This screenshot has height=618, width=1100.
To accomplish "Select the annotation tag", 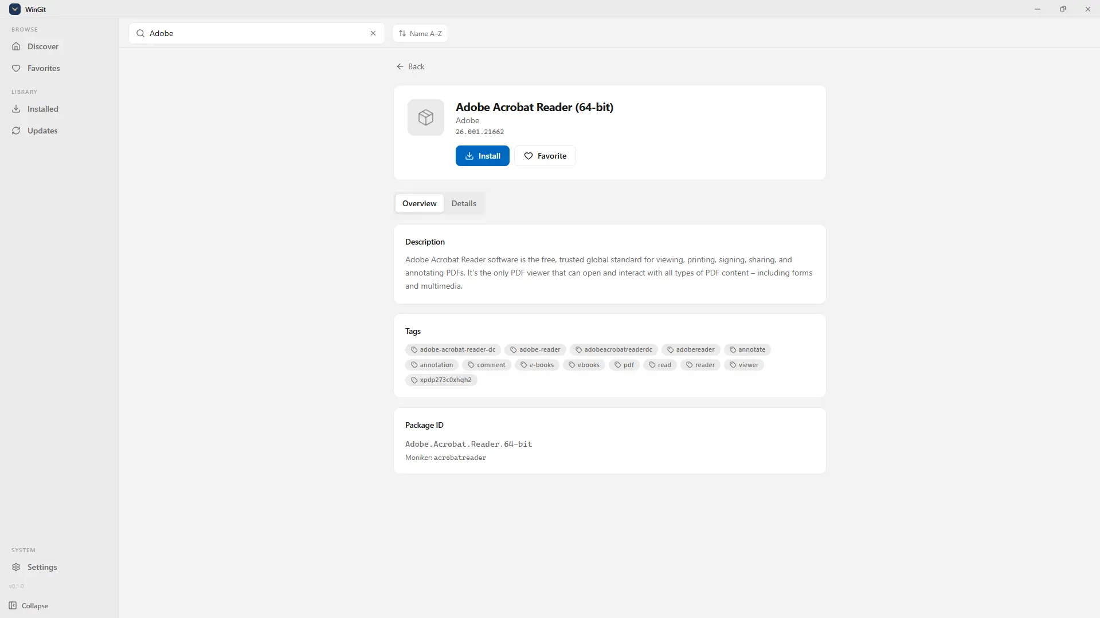I will pos(432,365).
